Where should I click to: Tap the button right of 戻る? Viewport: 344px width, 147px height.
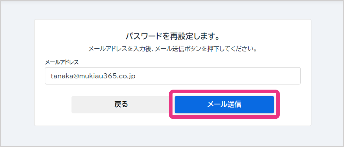tap(224, 104)
